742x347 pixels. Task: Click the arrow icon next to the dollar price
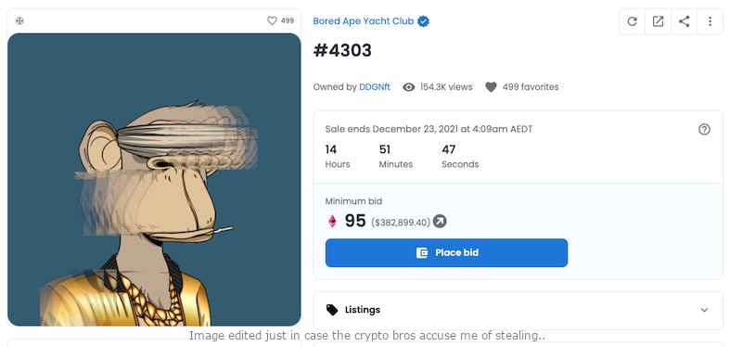(x=440, y=221)
